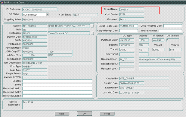The height and width of the screenshot is (118, 186).
Task: Click the Event input field
Action: pyautogui.click(x=57, y=85)
